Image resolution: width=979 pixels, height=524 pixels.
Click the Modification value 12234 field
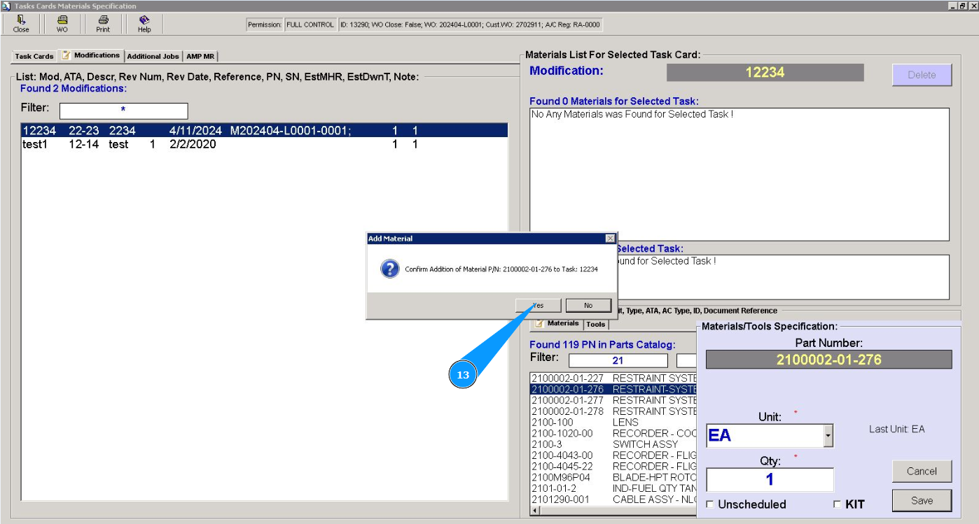[x=765, y=72]
